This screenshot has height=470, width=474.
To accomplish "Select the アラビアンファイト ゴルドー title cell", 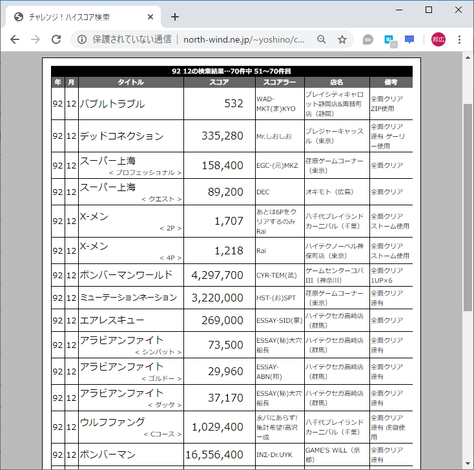I will point(131,371).
